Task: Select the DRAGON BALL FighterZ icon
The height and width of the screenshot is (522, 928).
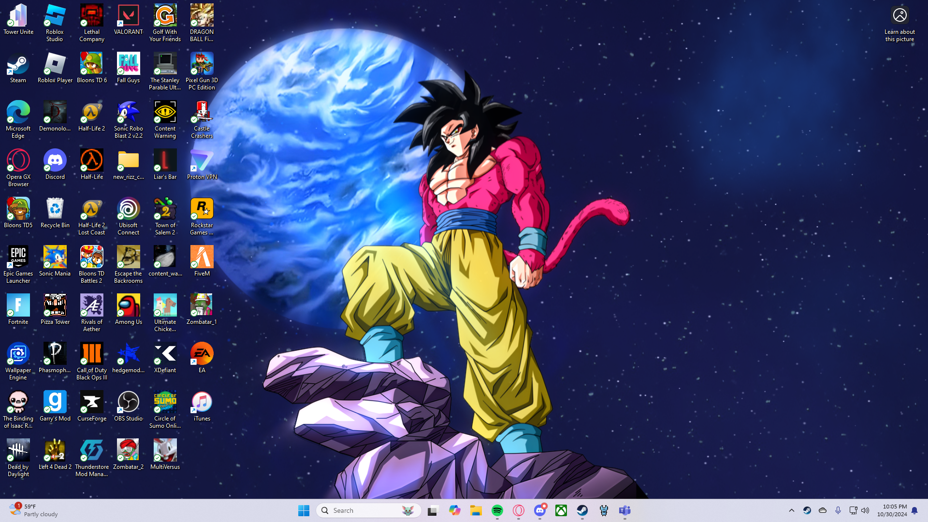Action: 202,23
